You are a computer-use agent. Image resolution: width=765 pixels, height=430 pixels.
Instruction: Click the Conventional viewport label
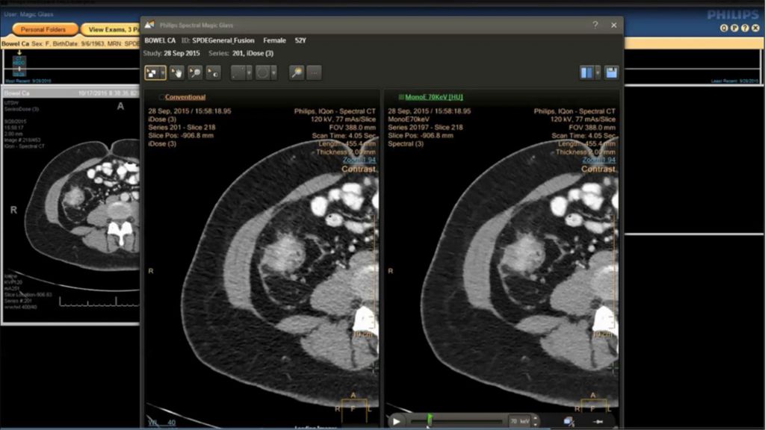pyautogui.click(x=185, y=97)
